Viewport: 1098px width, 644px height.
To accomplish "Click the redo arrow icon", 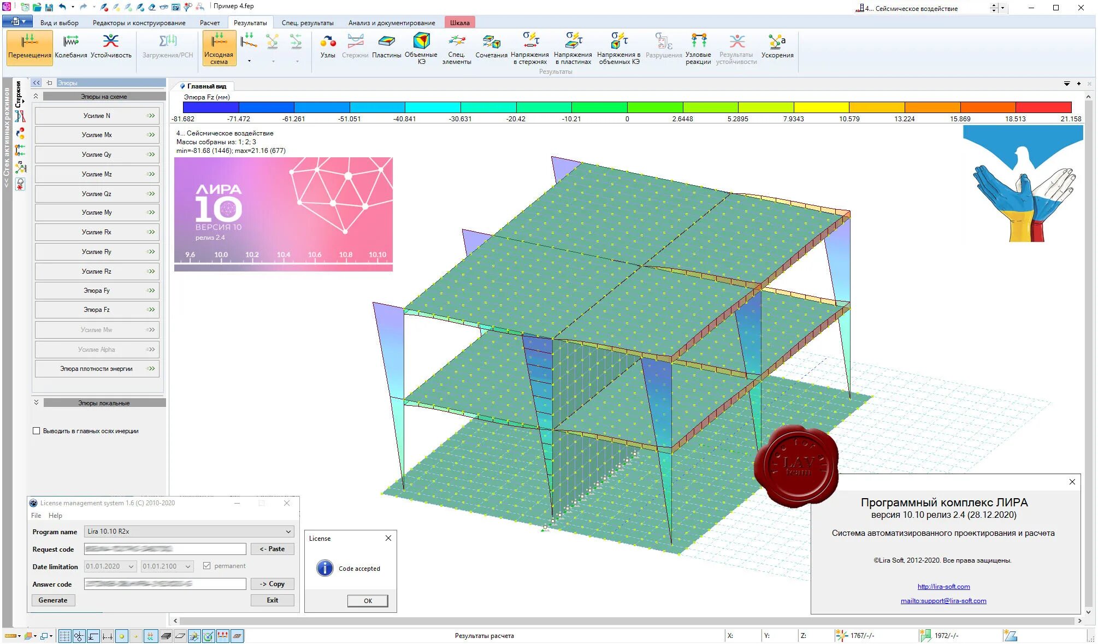I will tap(84, 7).
